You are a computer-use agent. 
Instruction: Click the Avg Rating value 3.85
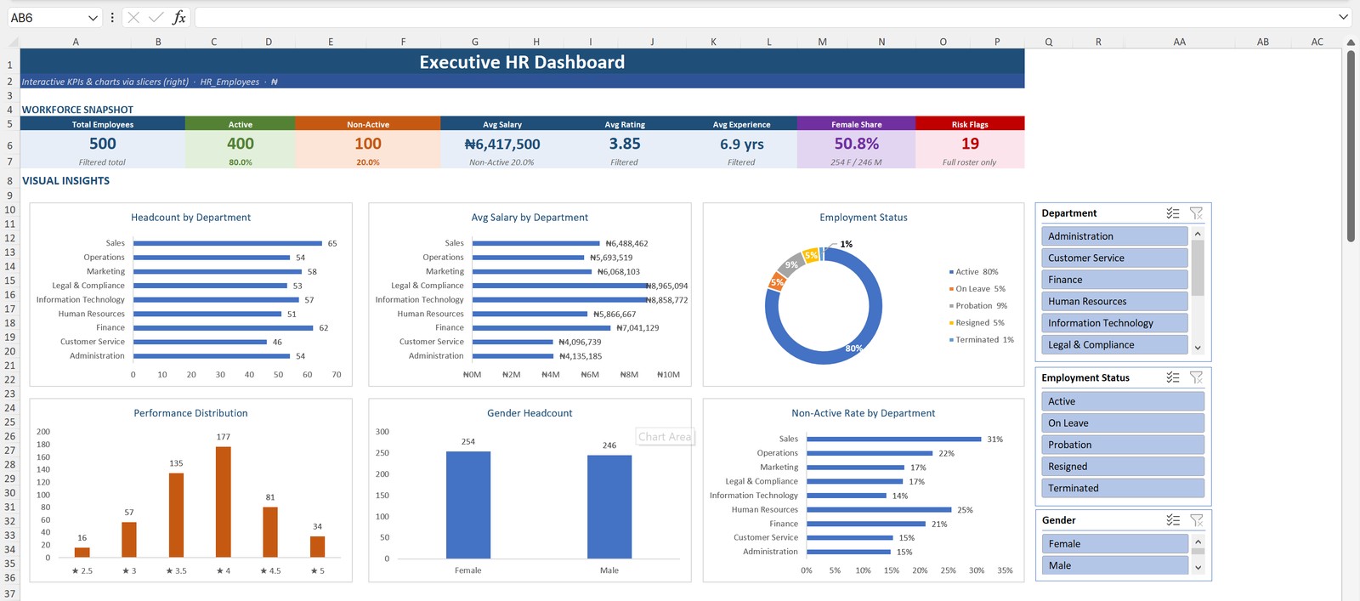[625, 144]
